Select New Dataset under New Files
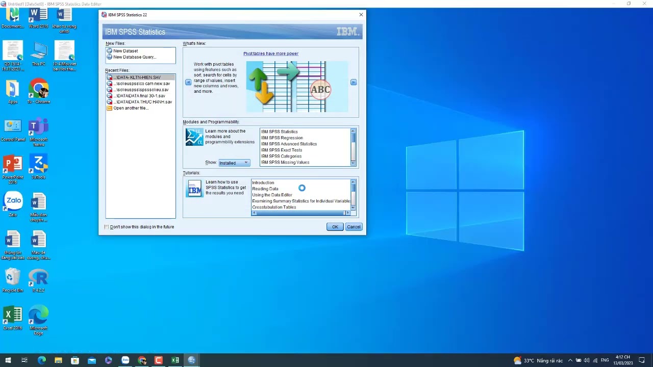This screenshot has height=367, width=653. (125, 51)
